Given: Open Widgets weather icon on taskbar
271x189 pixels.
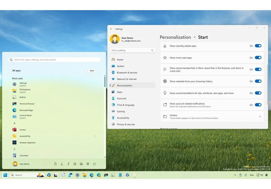Looking at the screenshot, I should click(63, 175).
